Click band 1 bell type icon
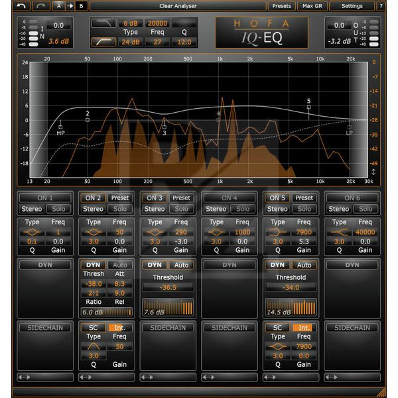398x398 pixels. tap(32, 232)
